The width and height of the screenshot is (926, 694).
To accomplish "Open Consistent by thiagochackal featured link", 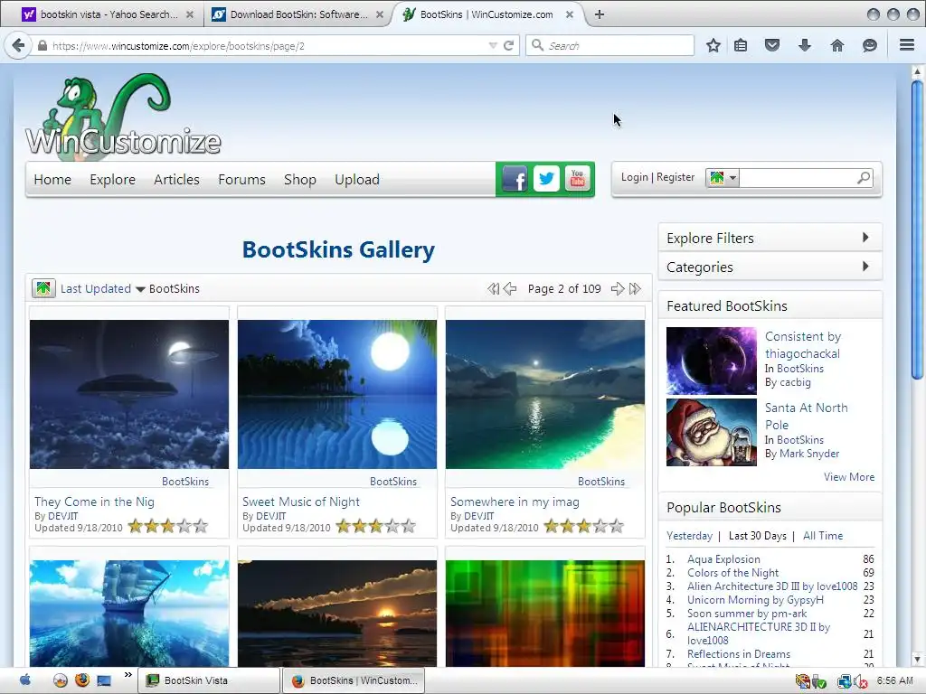I will tap(803, 344).
